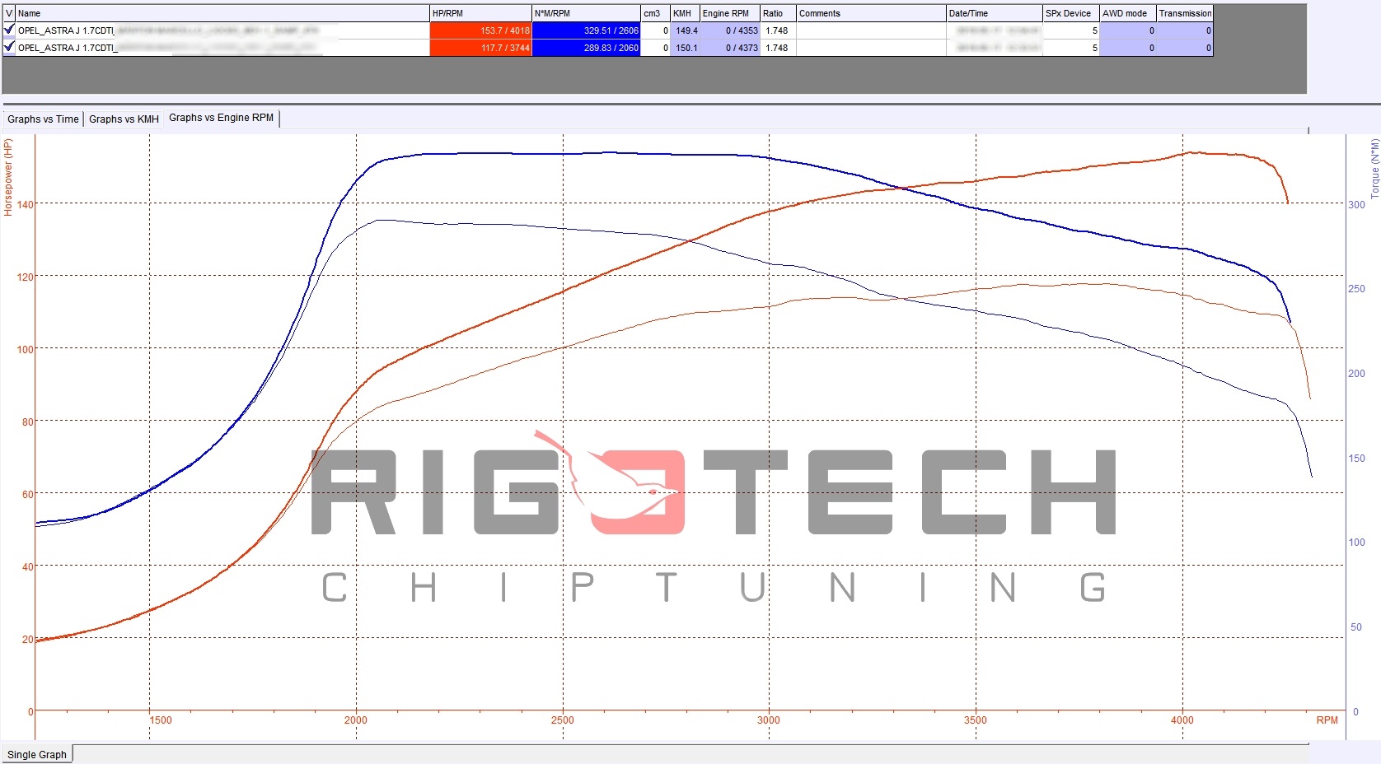Select Graphs vs Engine RPM tab
Screen dimensions: 1381x764
[x=221, y=118]
